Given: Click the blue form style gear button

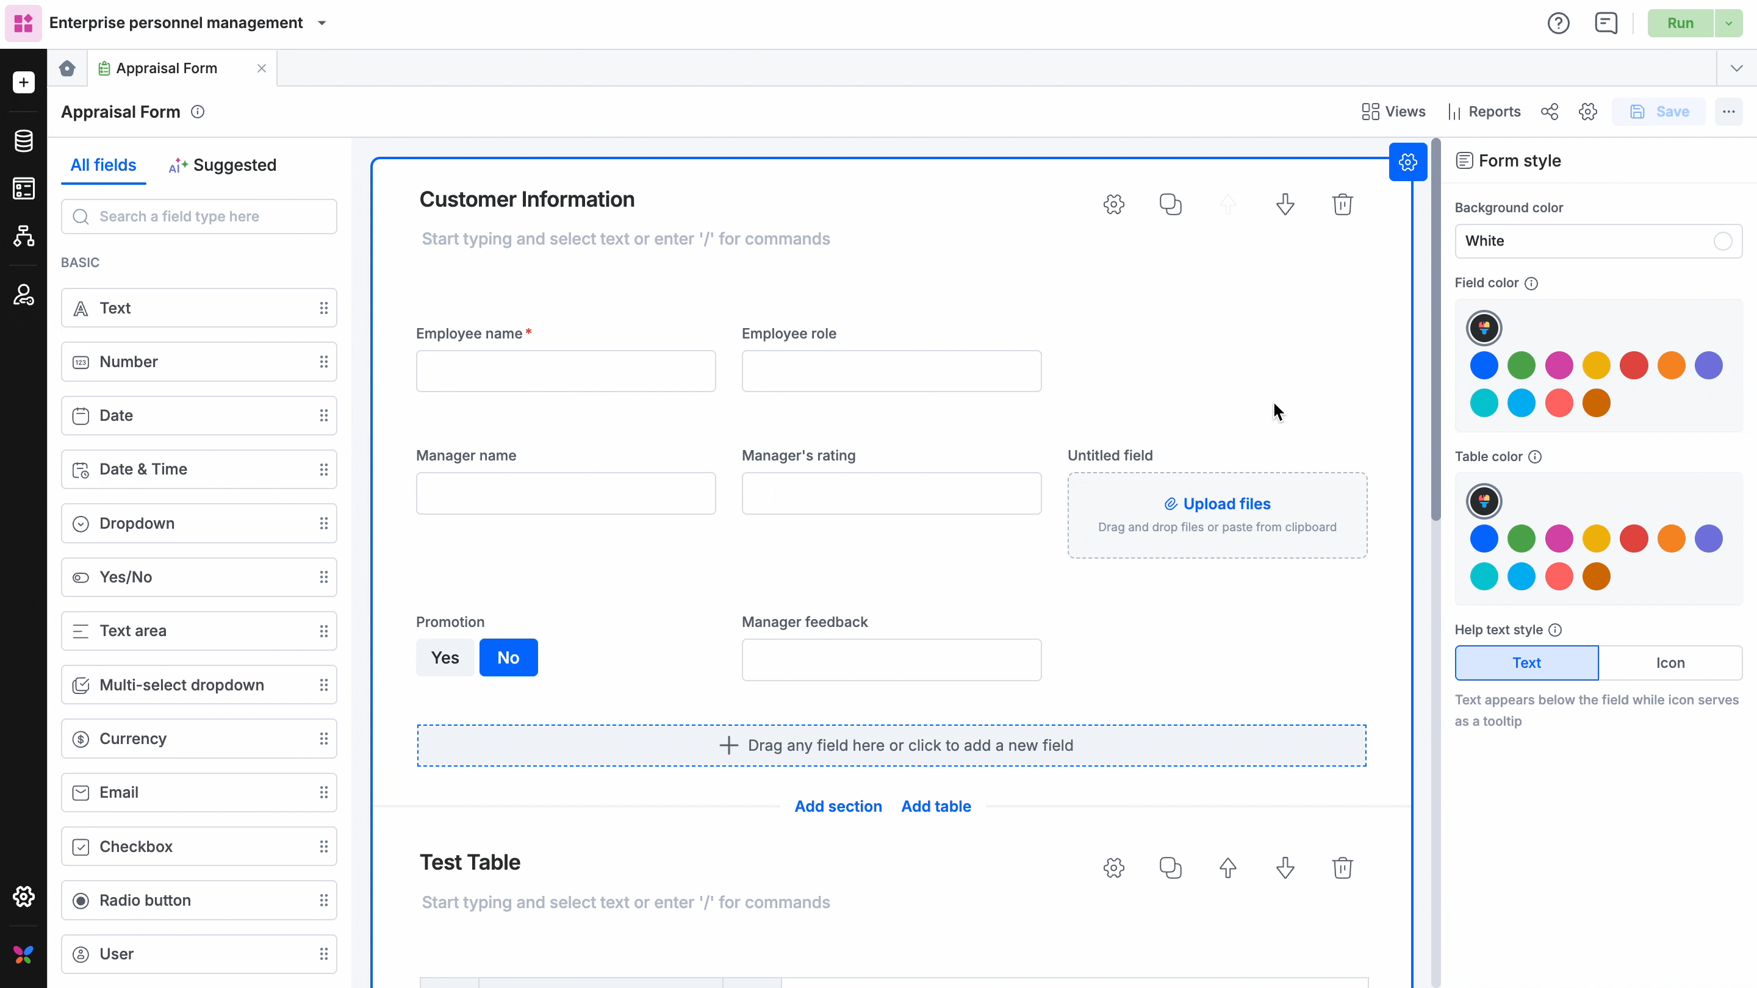Looking at the screenshot, I should (1408, 162).
